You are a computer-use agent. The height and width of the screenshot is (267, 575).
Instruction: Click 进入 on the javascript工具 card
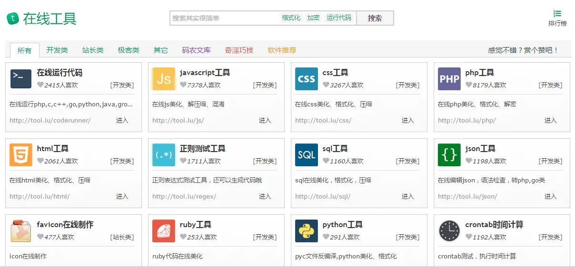click(265, 121)
